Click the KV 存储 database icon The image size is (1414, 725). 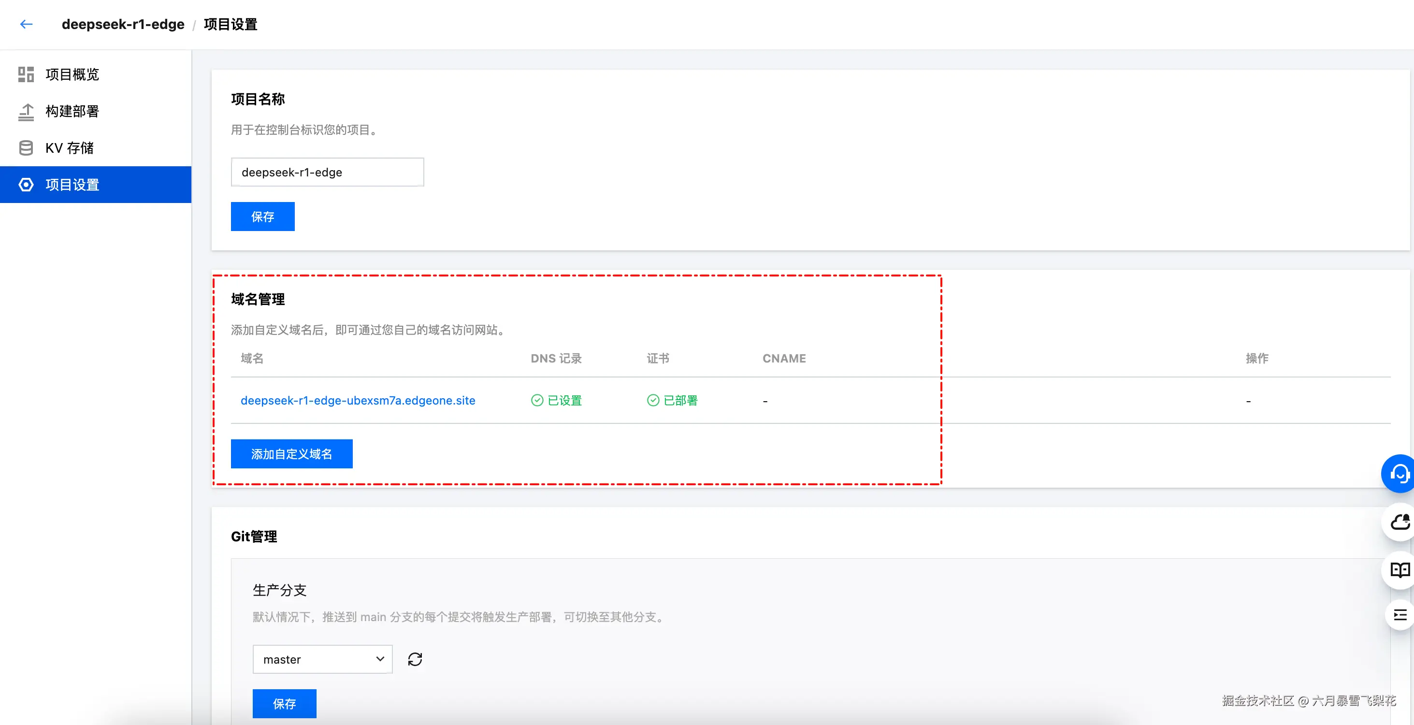tap(26, 148)
